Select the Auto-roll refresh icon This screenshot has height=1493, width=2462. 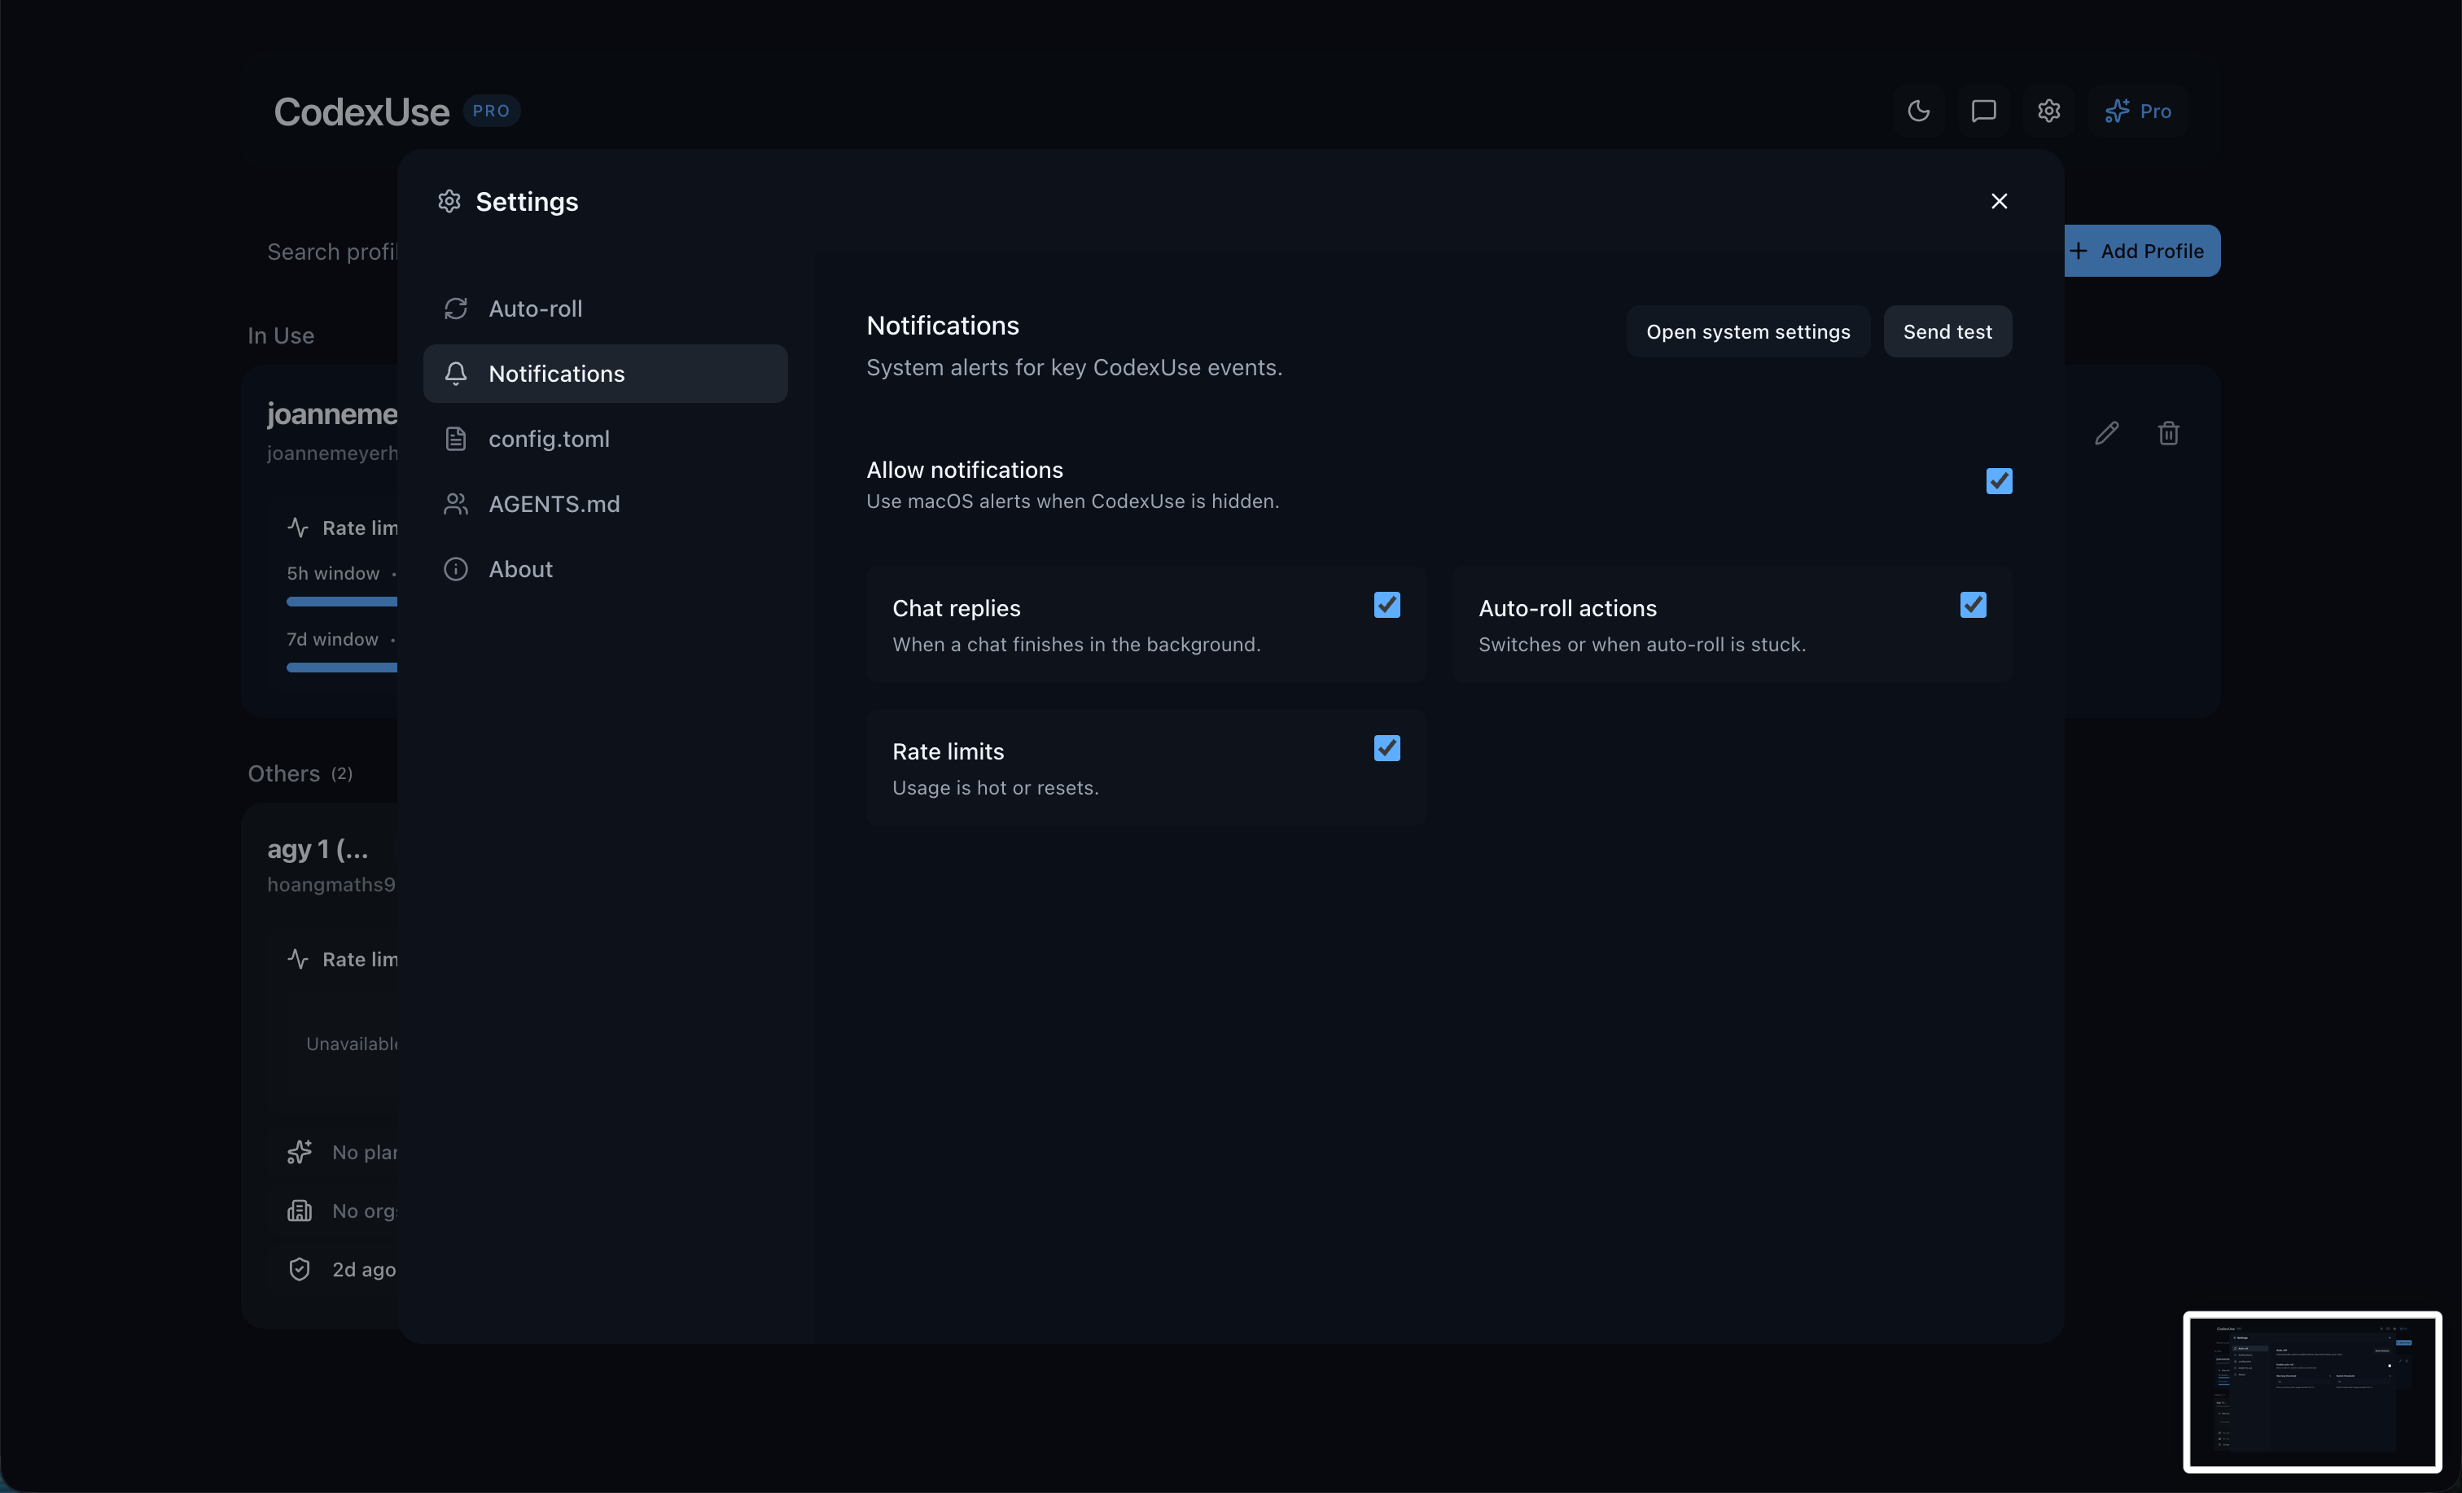coord(456,308)
